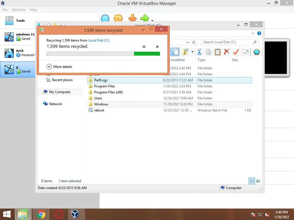Click the shell icon in Explorer toolbar
Viewport: 294px width, 220px height.
(256, 52)
